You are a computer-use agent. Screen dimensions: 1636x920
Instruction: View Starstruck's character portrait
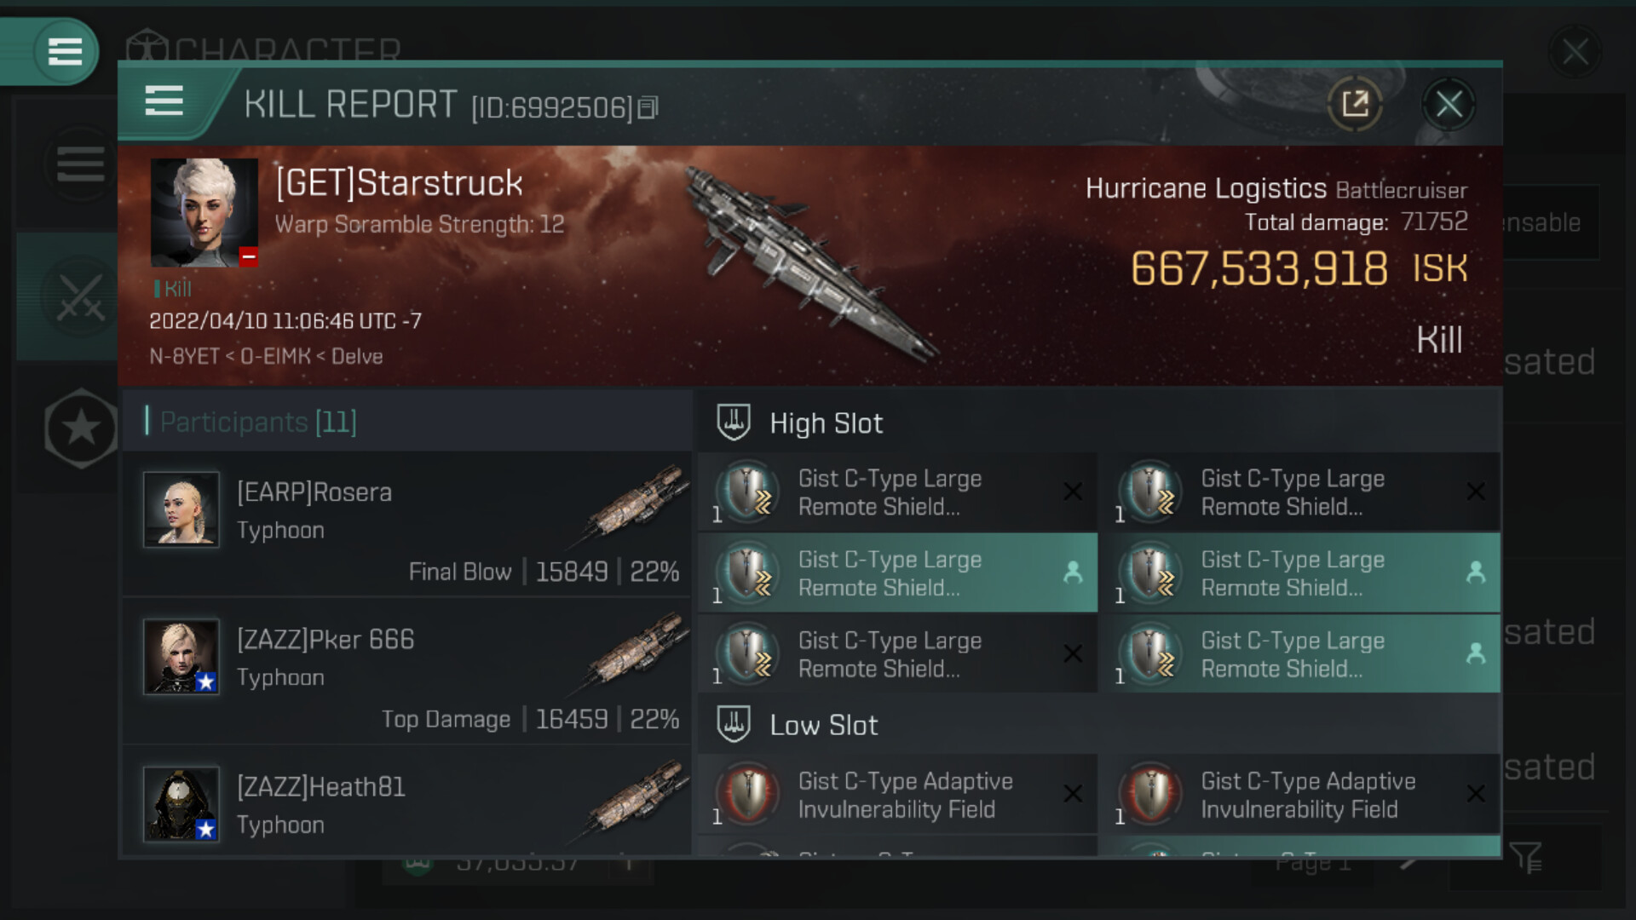pyautogui.click(x=204, y=213)
